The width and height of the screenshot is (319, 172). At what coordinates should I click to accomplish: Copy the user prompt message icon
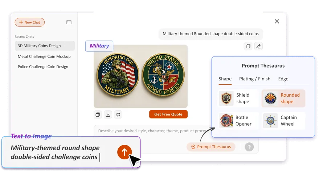(248, 46)
